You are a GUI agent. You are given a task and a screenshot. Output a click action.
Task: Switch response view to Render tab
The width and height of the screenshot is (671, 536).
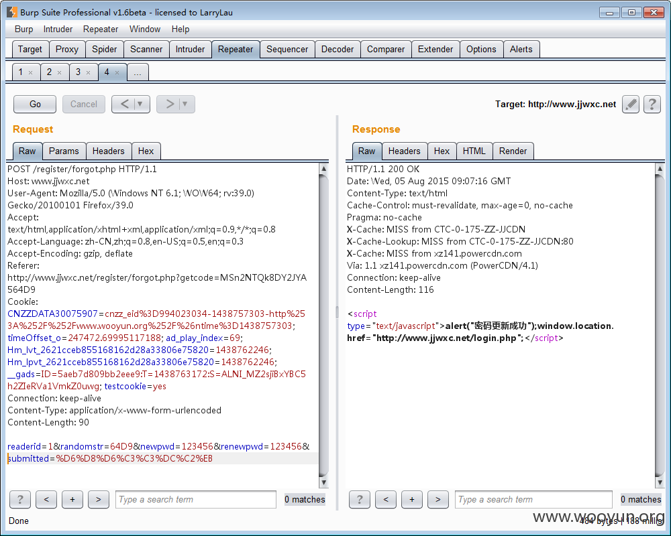click(x=513, y=151)
